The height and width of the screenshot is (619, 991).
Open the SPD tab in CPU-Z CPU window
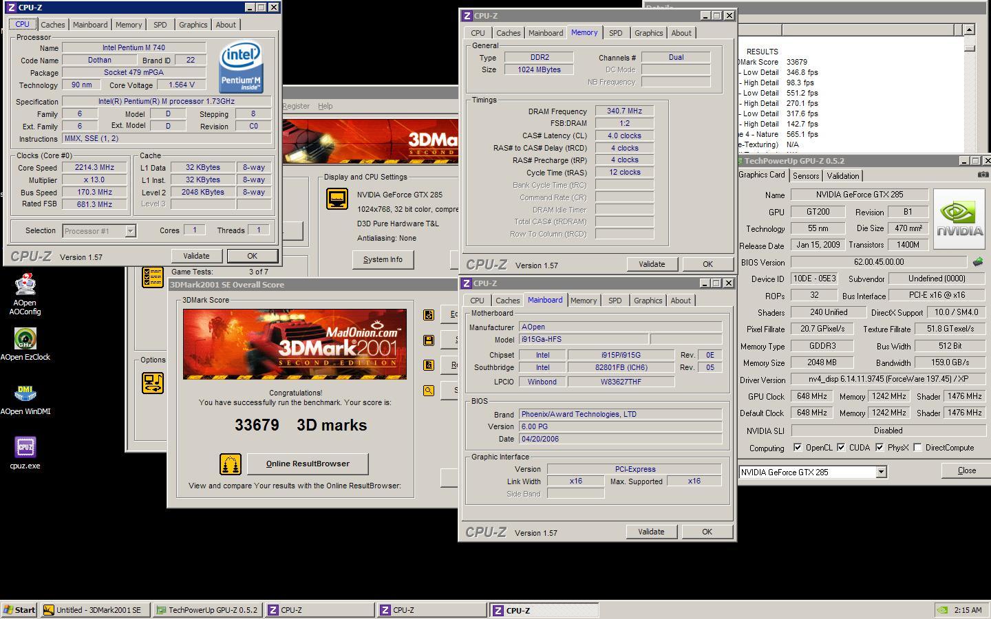pos(160,25)
